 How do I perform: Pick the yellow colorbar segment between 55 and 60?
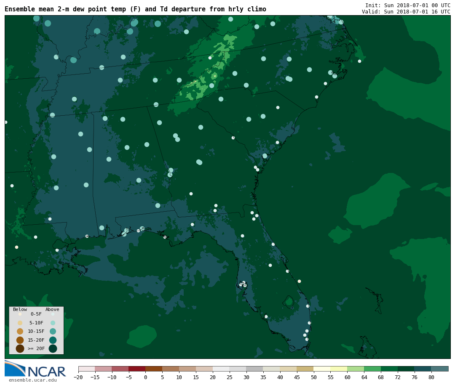click(x=339, y=369)
